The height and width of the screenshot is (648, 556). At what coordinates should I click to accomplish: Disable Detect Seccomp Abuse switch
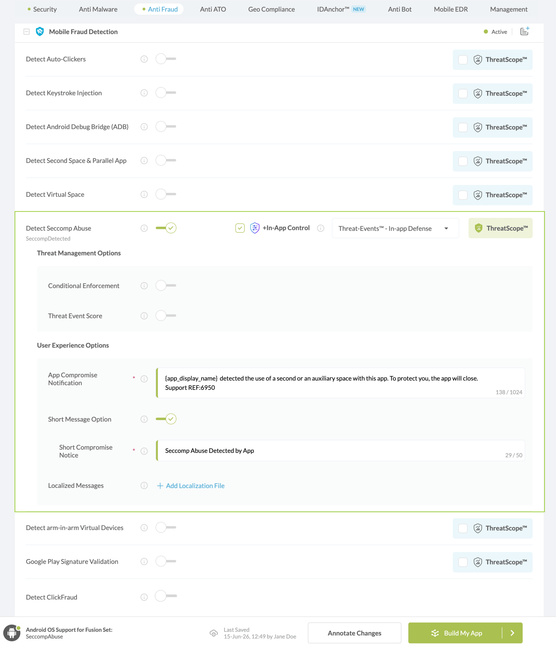click(166, 228)
